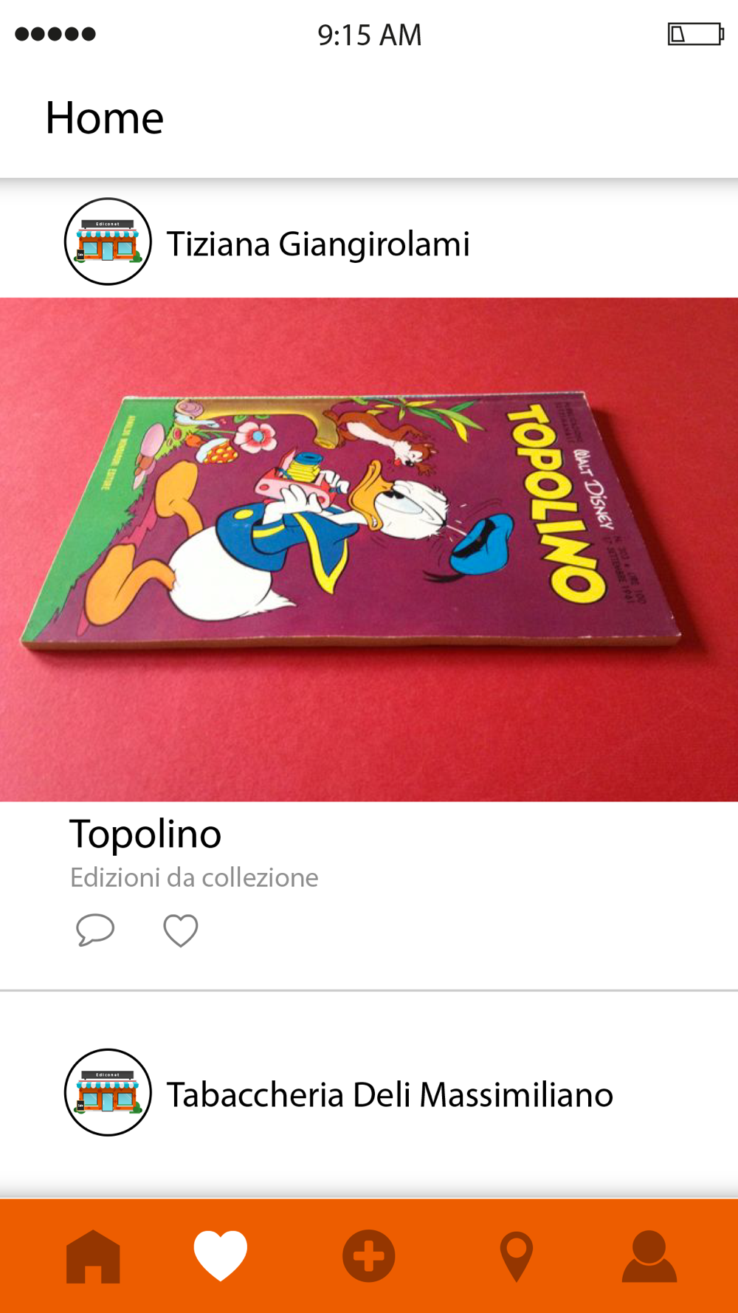Open the Home tab house icon

point(93,1256)
